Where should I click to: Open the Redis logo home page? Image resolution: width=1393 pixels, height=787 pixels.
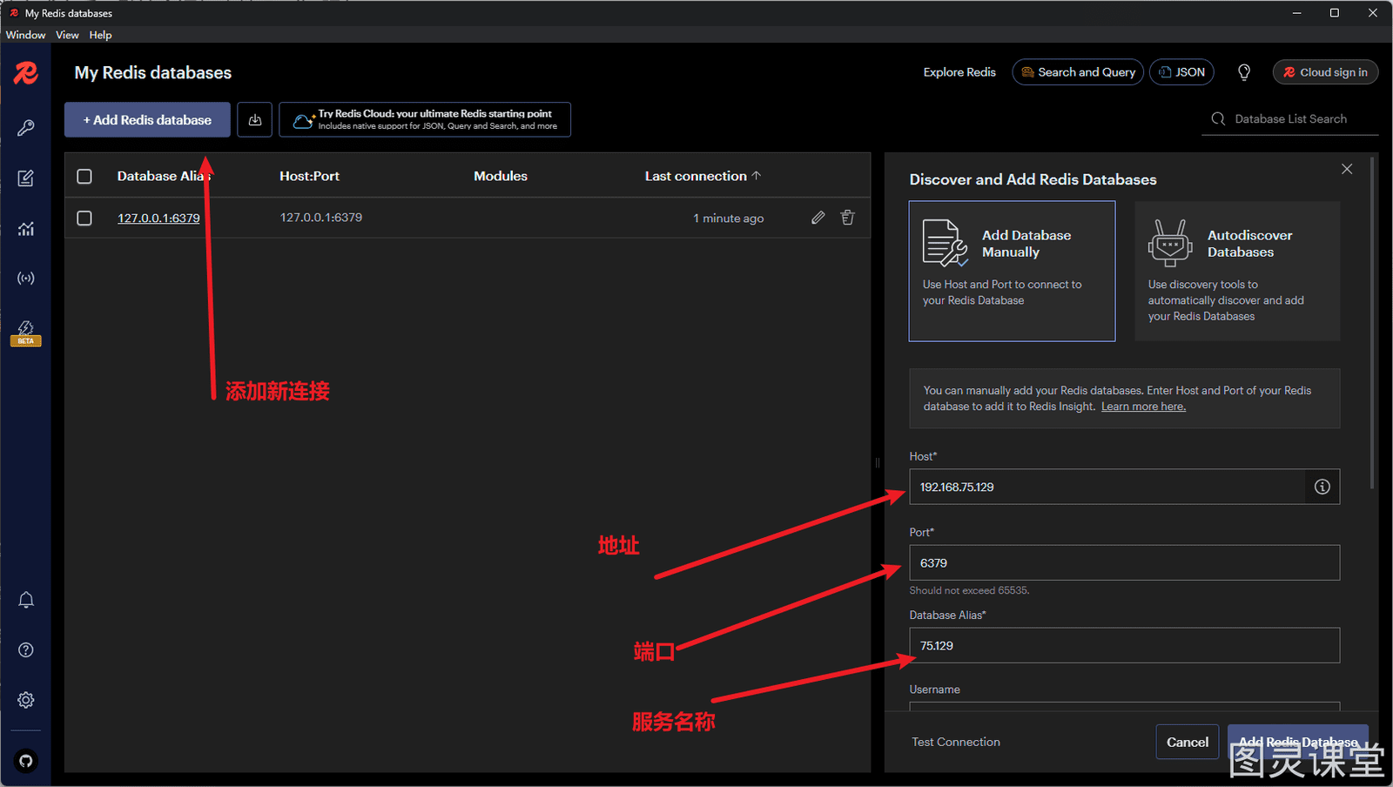click(x=25, y=73)
